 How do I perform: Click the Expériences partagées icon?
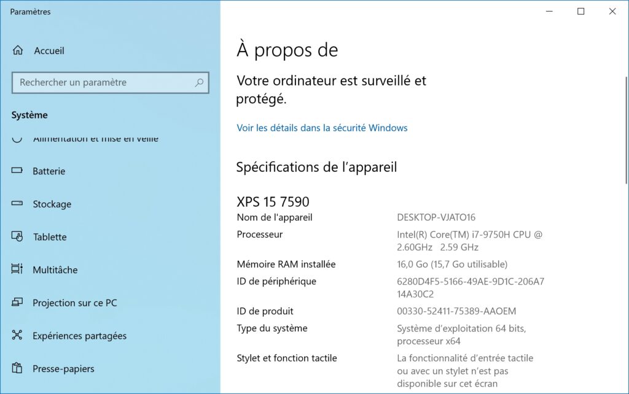17,335
